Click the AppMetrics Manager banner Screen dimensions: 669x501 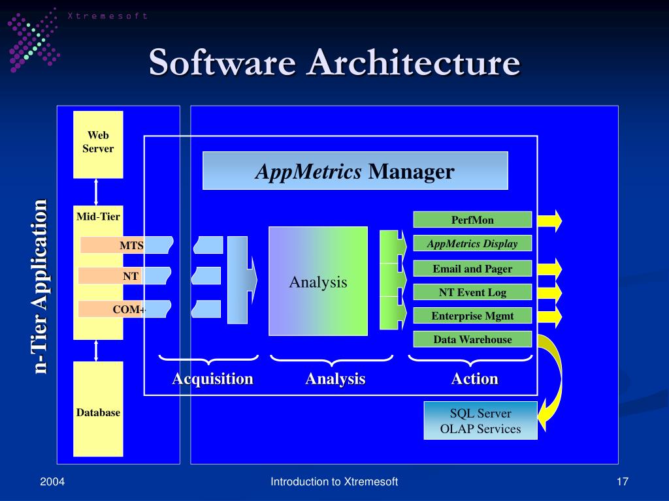click(x=355, y=170)
